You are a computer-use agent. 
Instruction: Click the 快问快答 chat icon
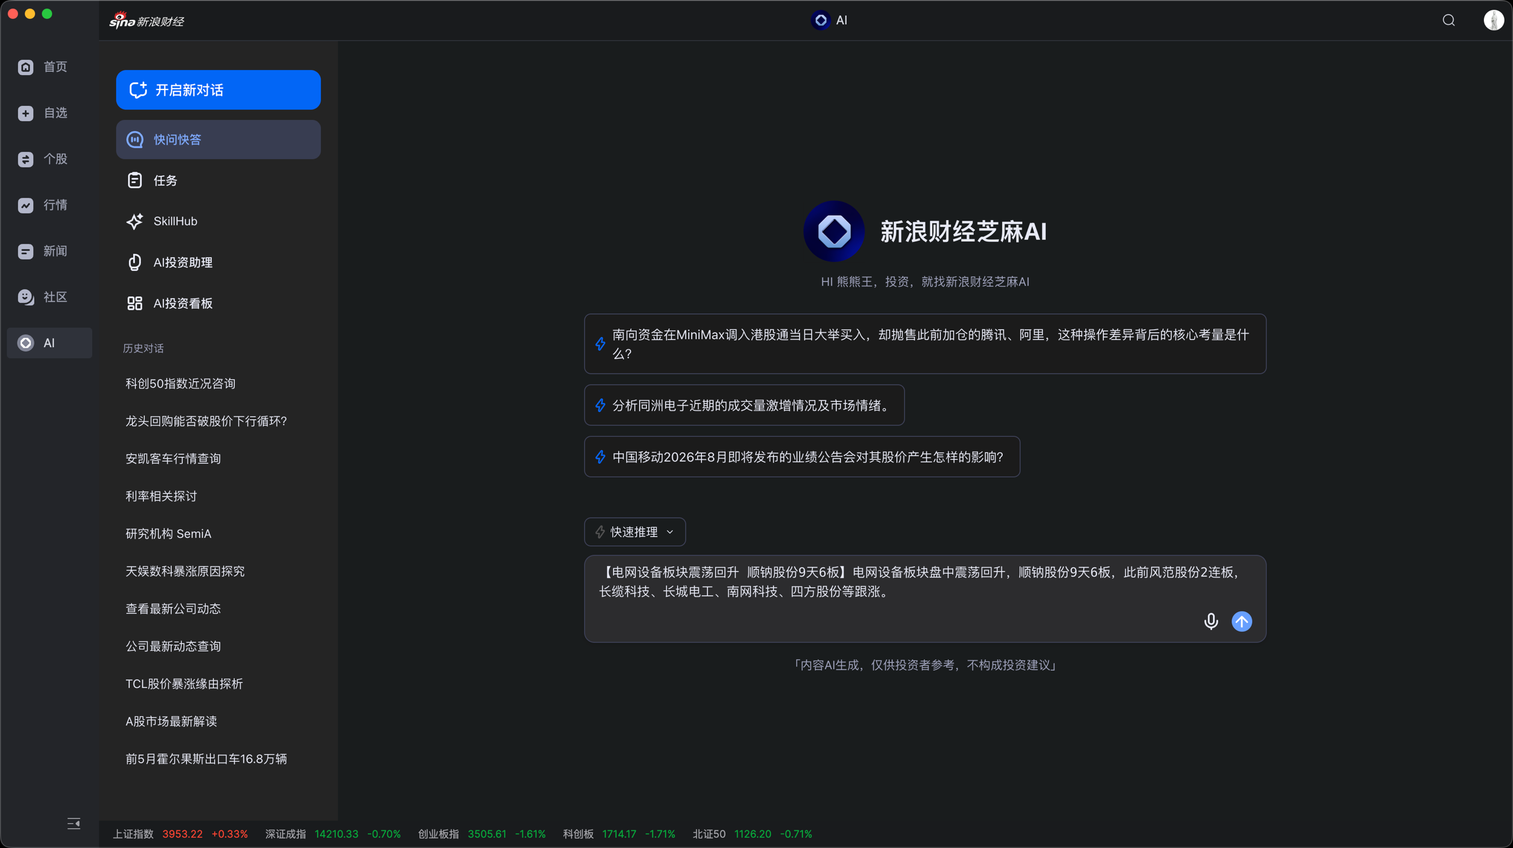134,140
